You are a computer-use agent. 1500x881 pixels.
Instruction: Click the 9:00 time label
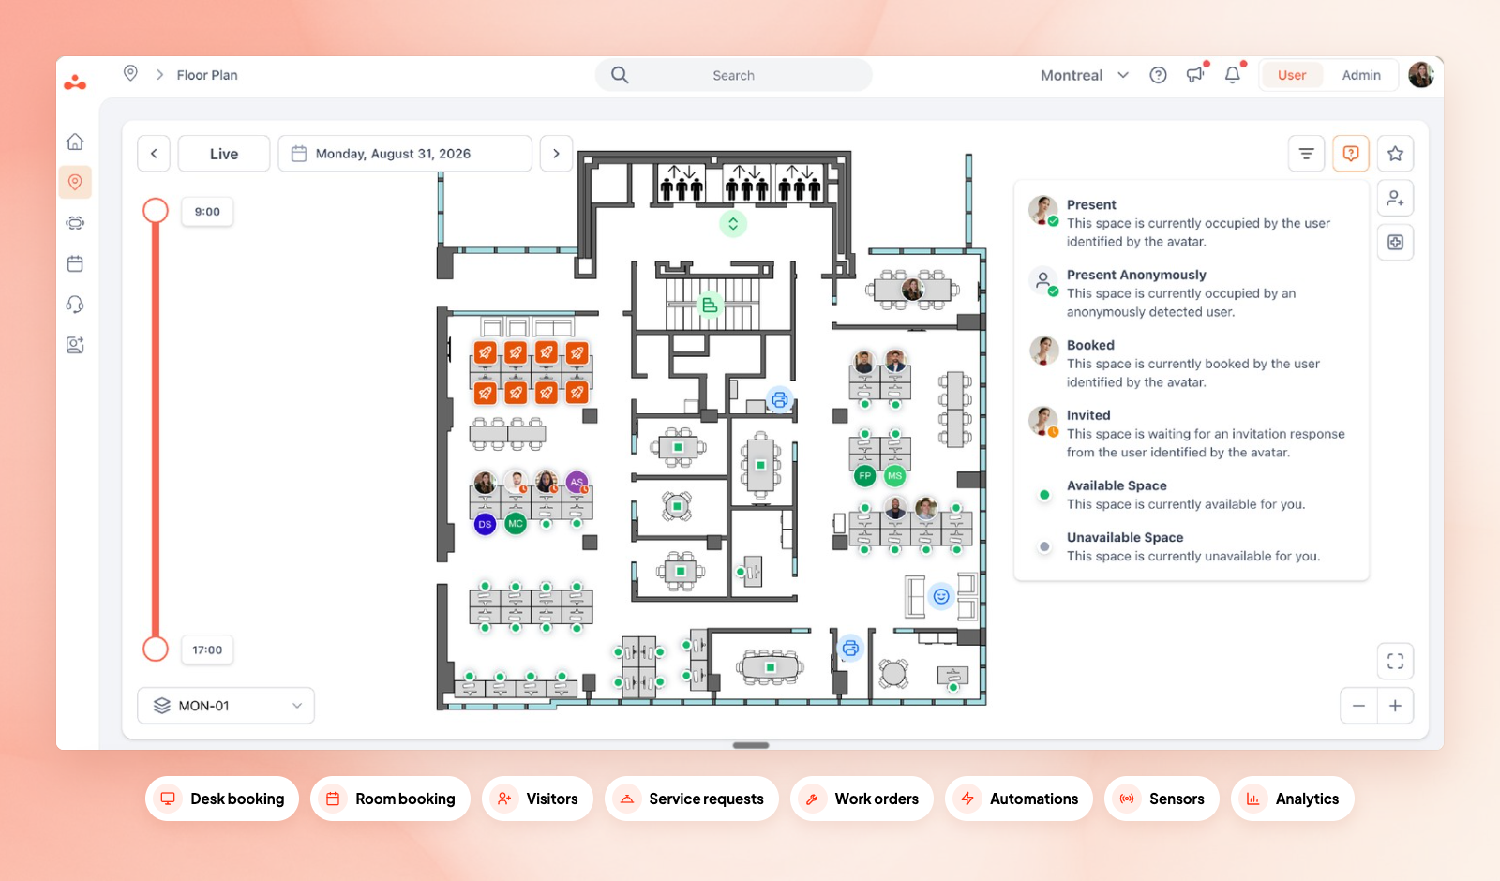pyautogui.click(x=207, y=212)
